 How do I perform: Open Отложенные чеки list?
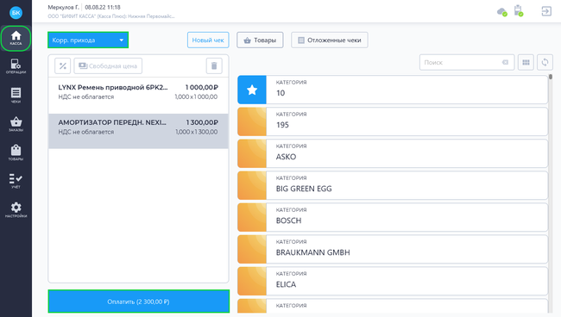pyautogui.click(x=329, y=40)
